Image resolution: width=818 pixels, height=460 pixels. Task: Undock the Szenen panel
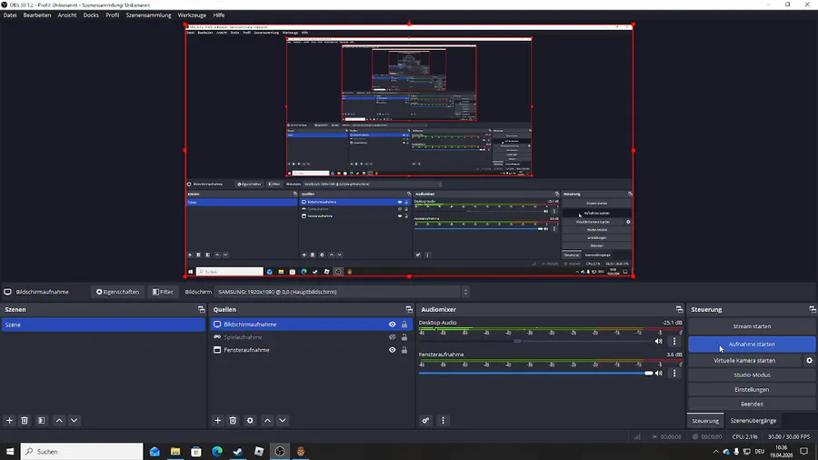[202, 310]
